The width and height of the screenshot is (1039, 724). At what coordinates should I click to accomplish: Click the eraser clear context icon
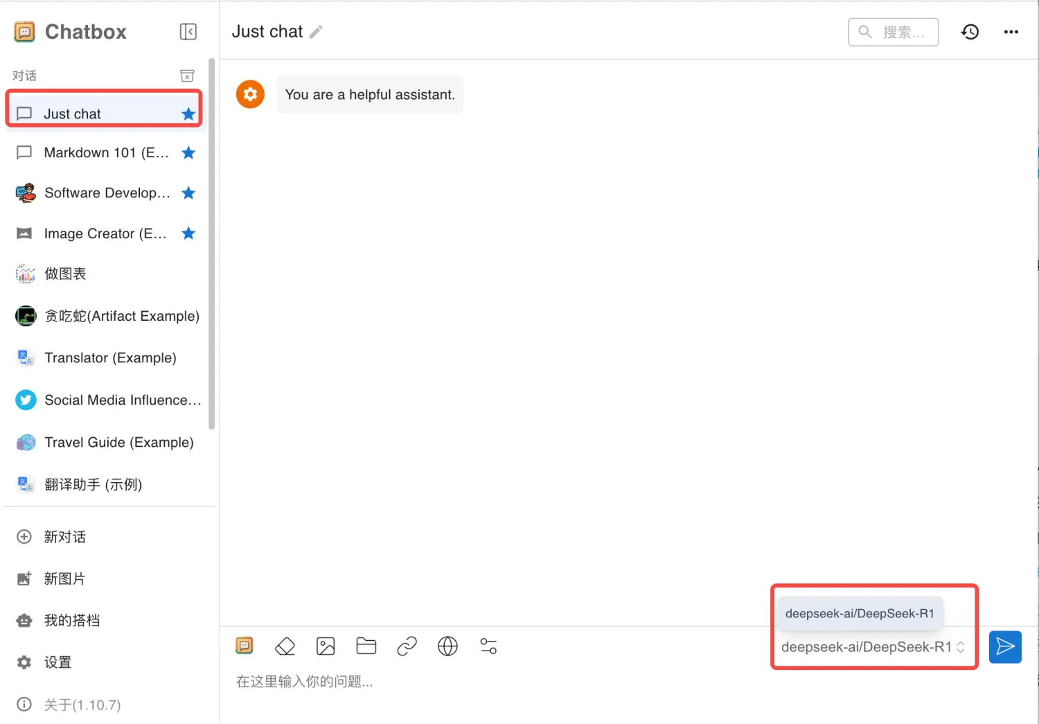pos(285,646)
